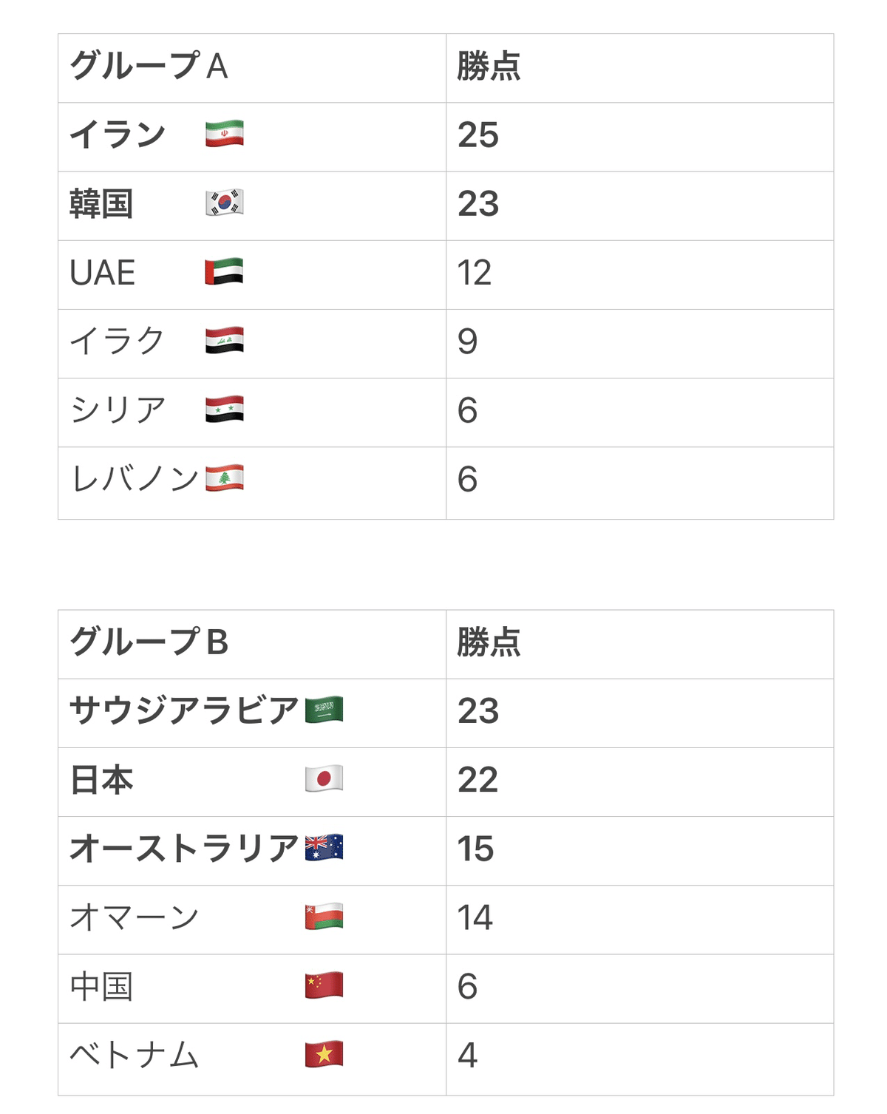
Task: Select the グループB header cell
Action: coord(252,644)
